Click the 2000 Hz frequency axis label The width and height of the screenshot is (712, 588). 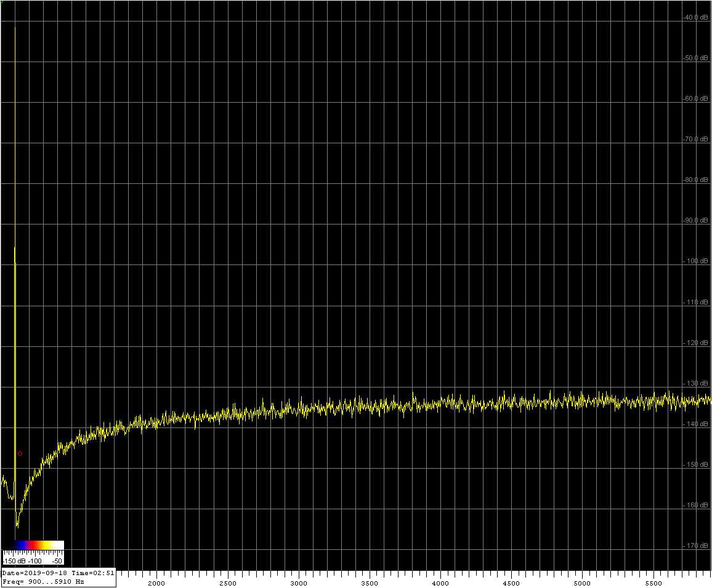coord(156,584)
